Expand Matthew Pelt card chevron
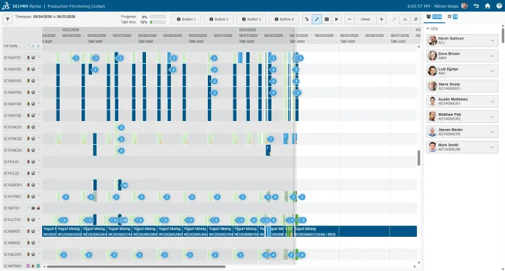Viewport: 505px width, 271px height. (x=492, y=116)
